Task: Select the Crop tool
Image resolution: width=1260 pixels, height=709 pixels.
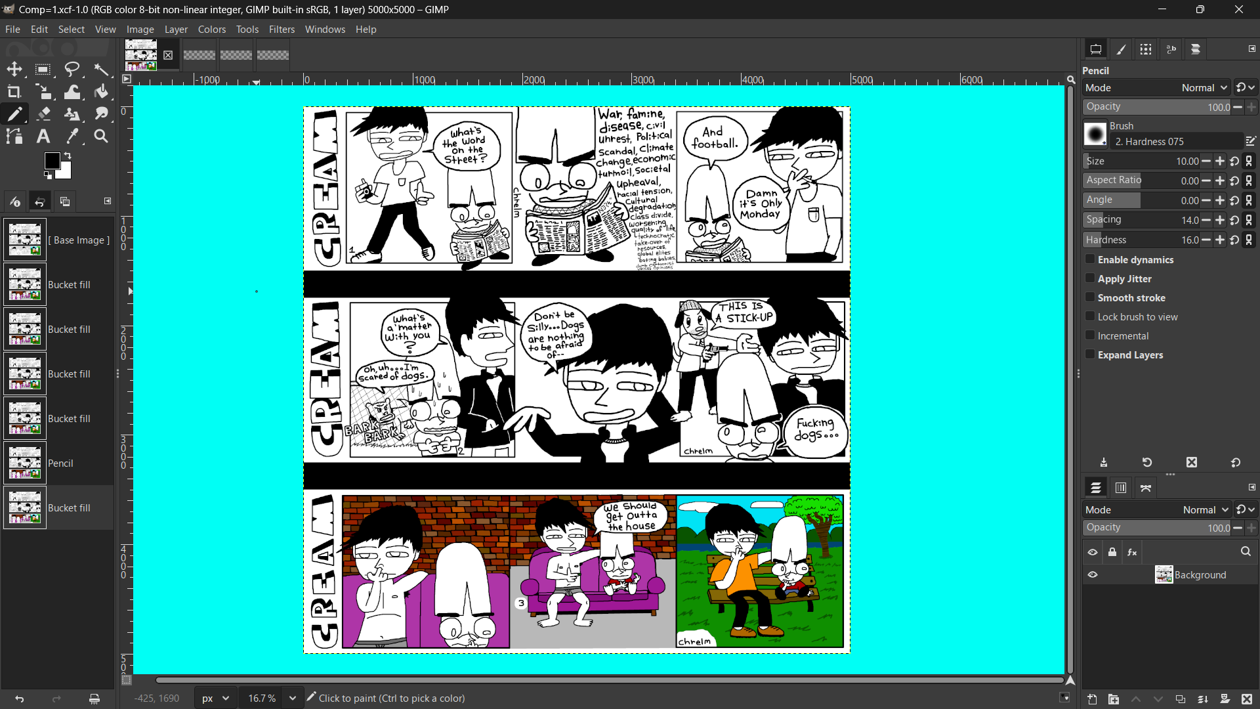Action: pyautogui.click(x=14, y=91)
